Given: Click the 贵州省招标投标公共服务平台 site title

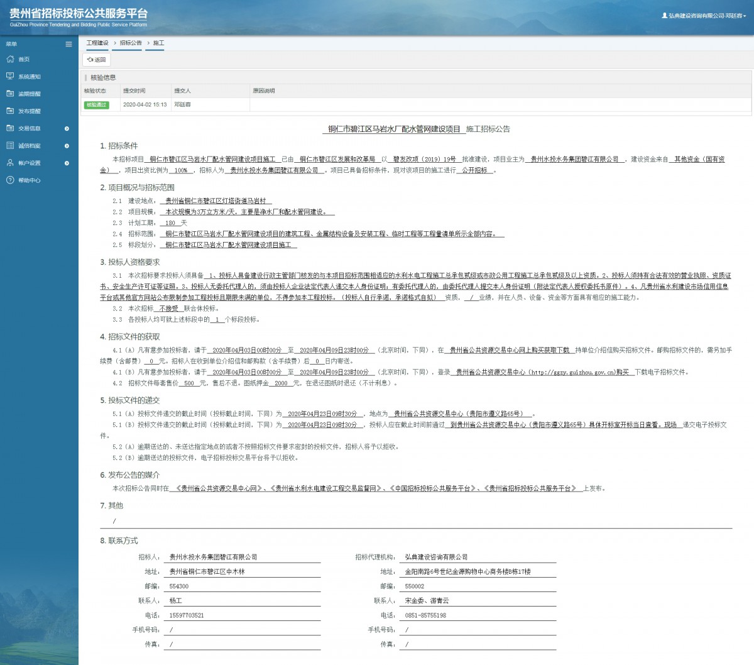Looking at the screenshot, I should coord(79,14).
